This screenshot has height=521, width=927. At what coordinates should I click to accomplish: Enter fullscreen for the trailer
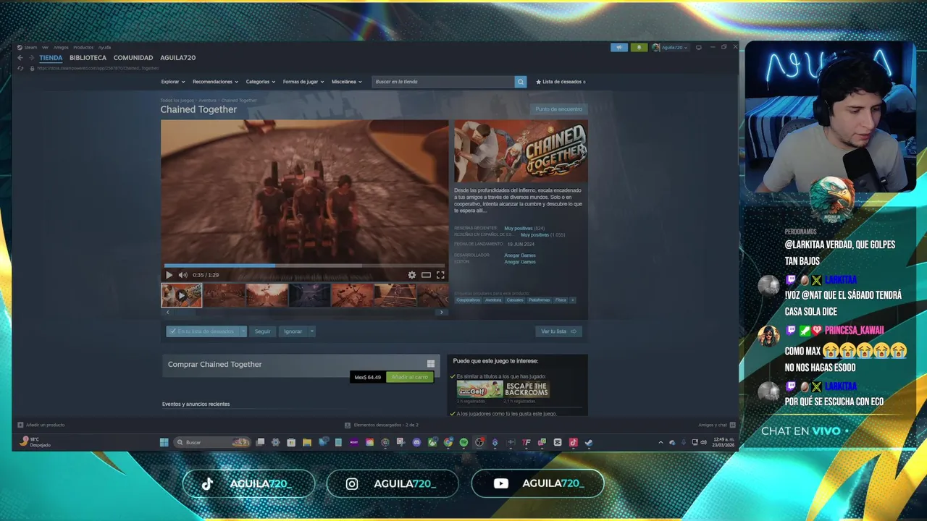coord(440,275)
